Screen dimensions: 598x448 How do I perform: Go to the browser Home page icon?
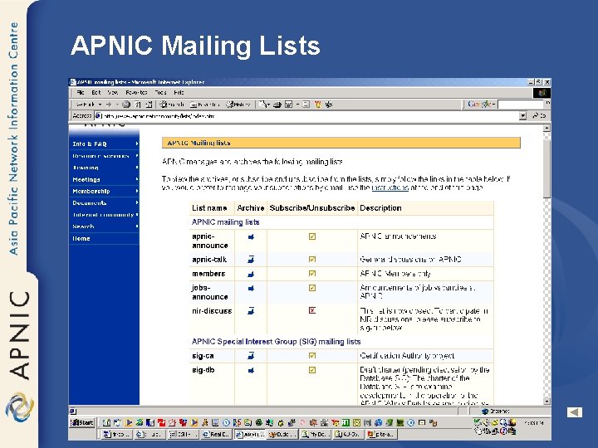coord(149,105)
